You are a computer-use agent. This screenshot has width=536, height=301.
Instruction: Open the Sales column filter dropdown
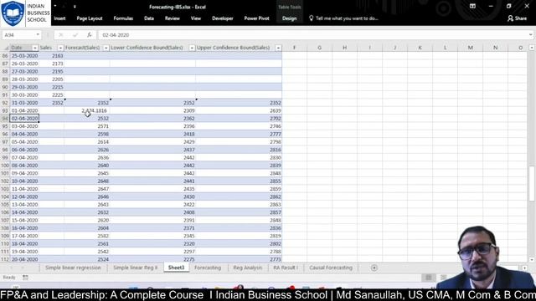pyautogui.click(x=60, y=48)
